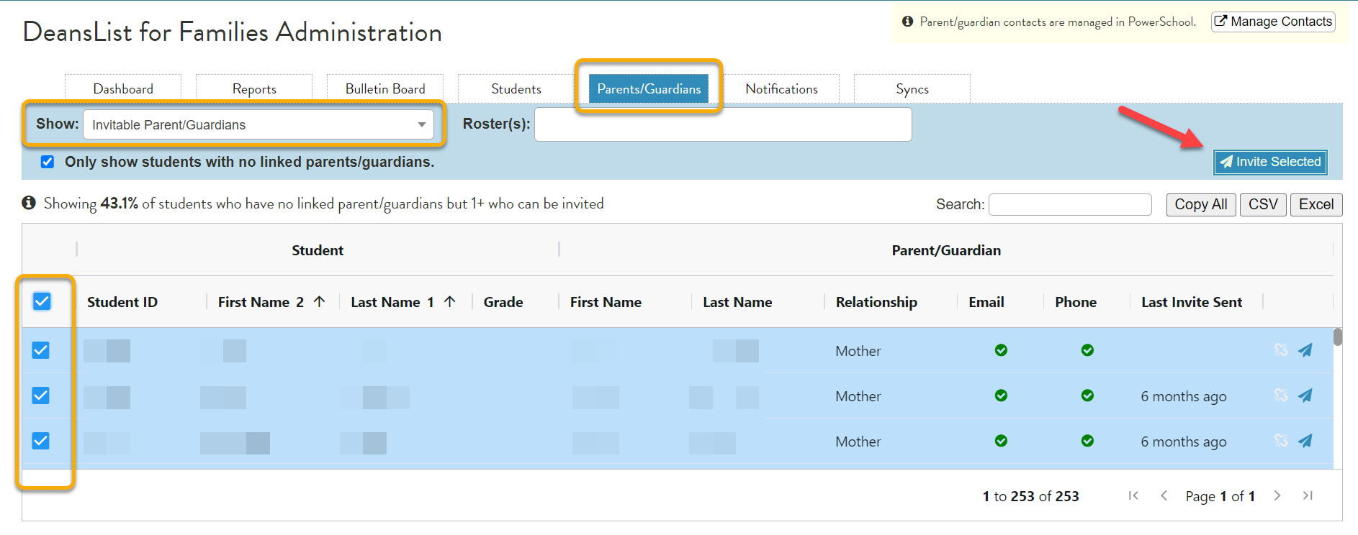Screen dimensions: 1358x535
Task: Go to the previous page of results
Action: 1164,495
